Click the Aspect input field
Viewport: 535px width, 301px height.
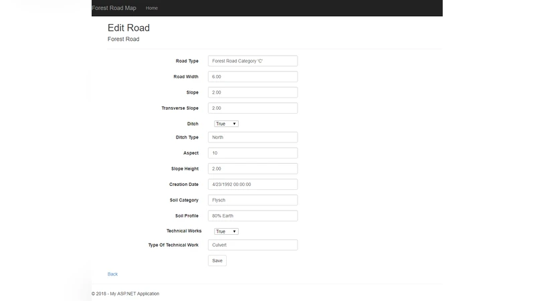click(252, 153)
